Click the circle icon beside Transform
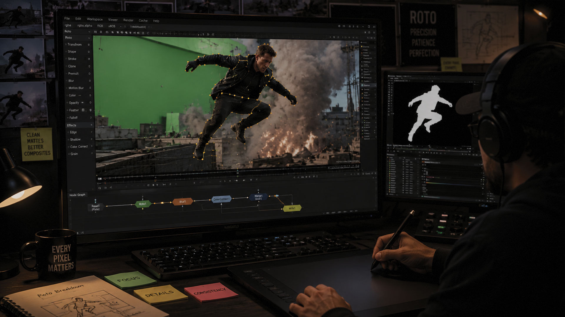The width and height of the screenshot is (565, 317). pyautogui.click(x=89, y=45)
